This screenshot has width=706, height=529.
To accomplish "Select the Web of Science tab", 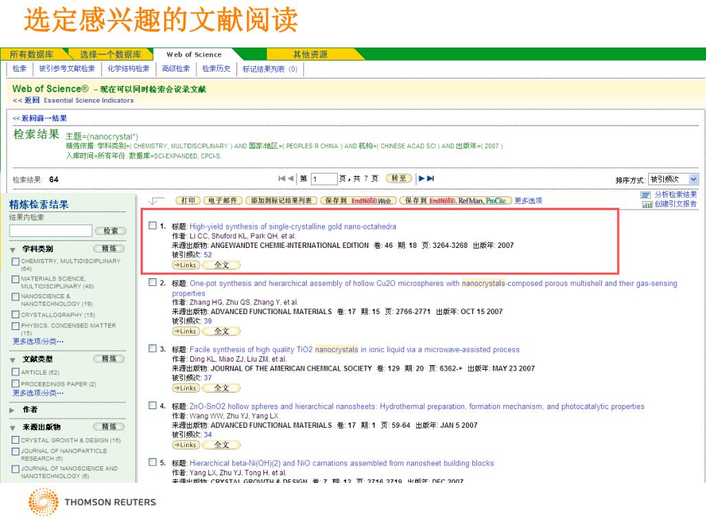I will [x=194, y=54].
